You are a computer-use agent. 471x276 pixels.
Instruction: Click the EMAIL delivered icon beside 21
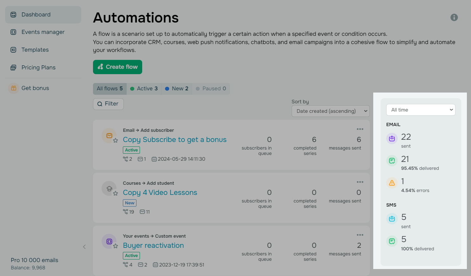point(392,161)
